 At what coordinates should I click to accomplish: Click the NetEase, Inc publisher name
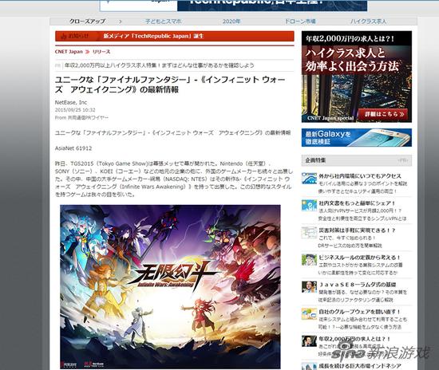pyautogui.click(x=71, y=102)
